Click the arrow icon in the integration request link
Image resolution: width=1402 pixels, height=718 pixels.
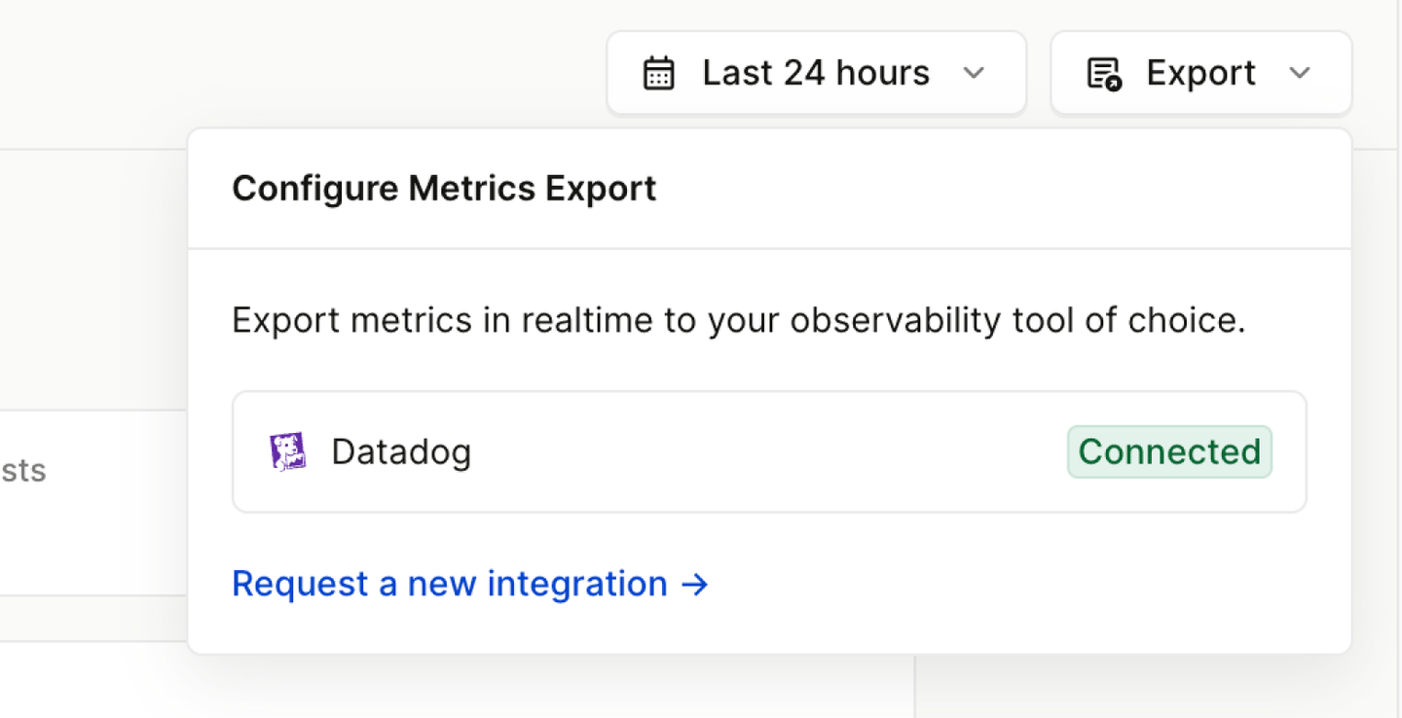[x=695, y=585]
